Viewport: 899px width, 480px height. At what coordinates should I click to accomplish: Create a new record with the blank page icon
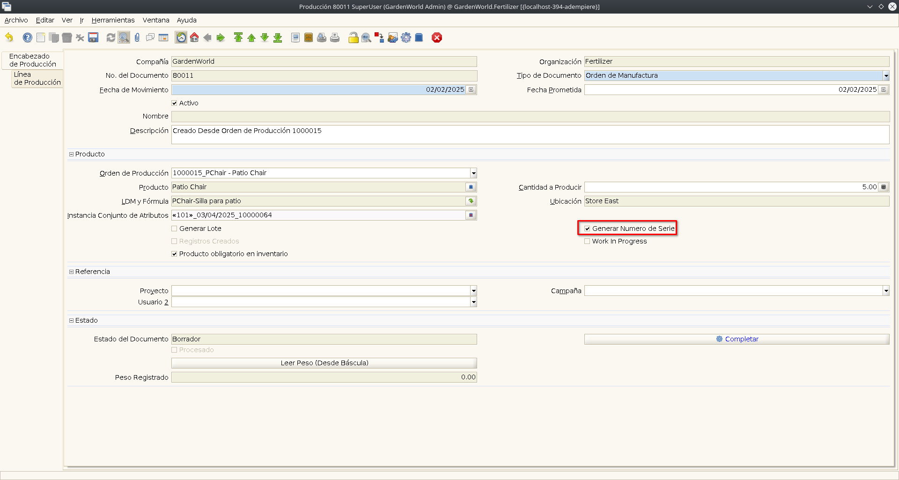(x=41, y=37)
